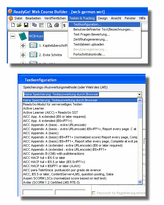Collapse the WCB-Kurs tree root
Viewport: 164px width, 205px height.
tap(13, 36)
